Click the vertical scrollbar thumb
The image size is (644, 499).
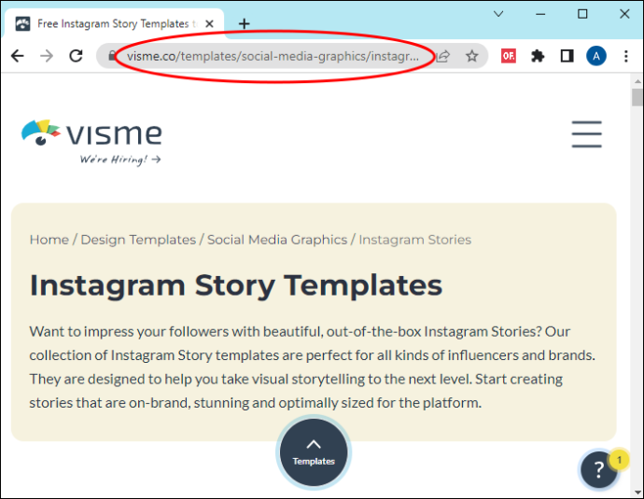coord(637,97)
